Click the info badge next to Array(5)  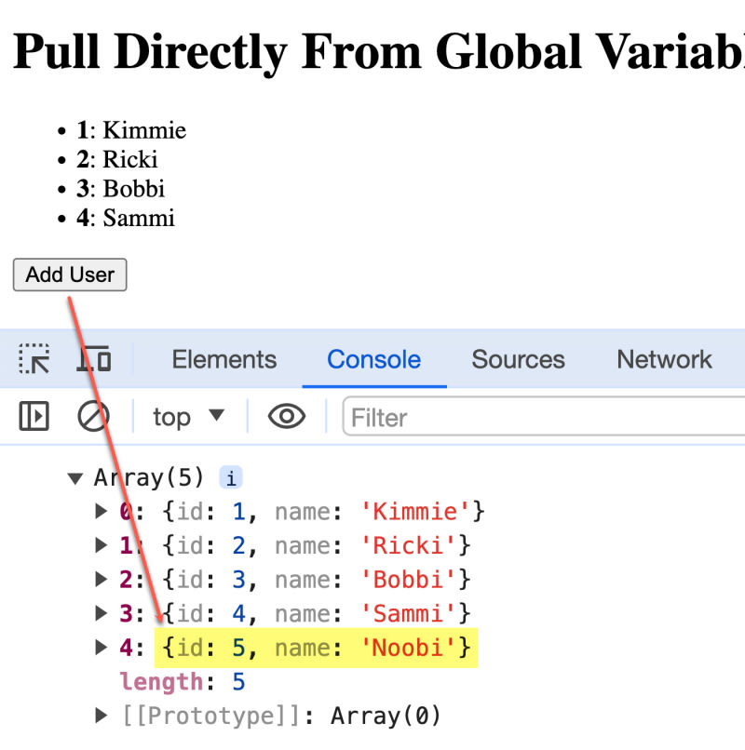click(230, 478)
